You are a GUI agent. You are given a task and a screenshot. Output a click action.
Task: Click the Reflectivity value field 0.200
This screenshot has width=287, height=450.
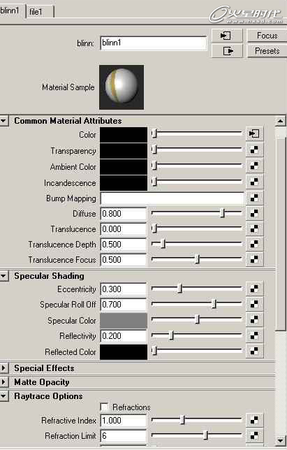coord(124,336)
